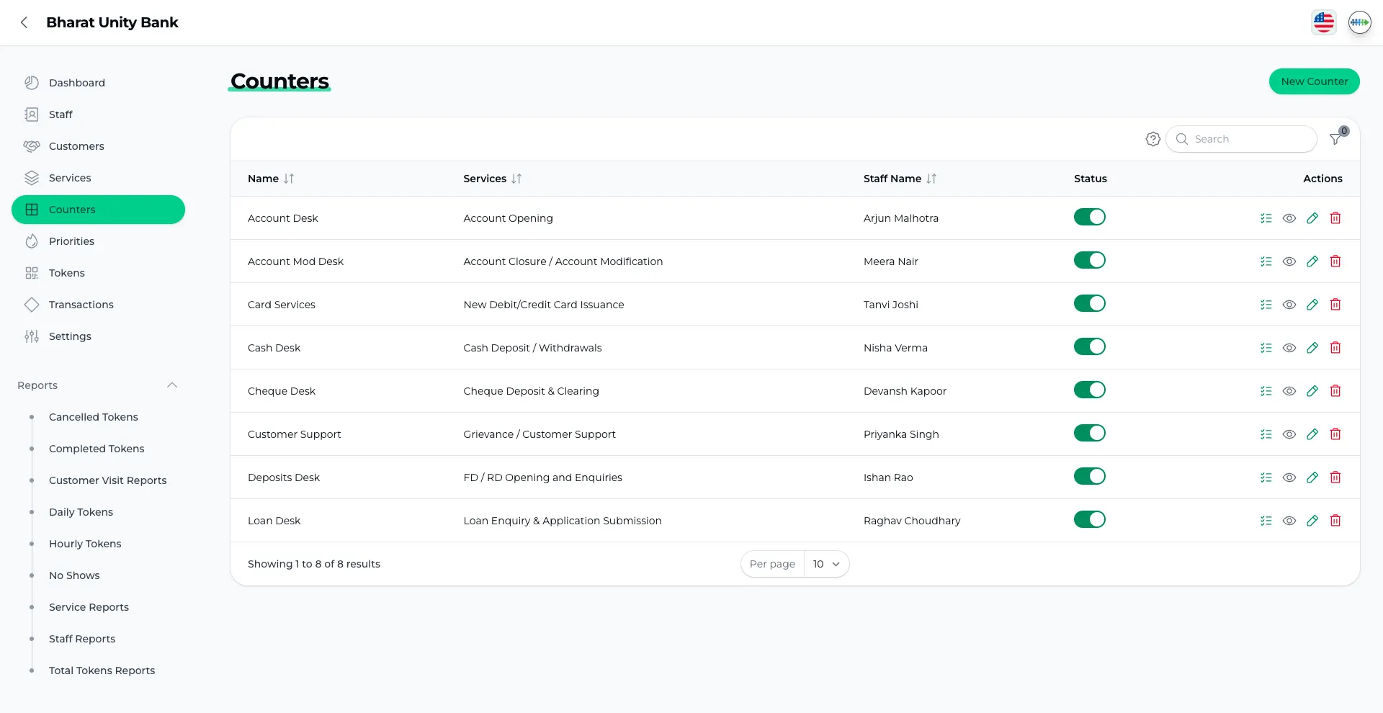Viewport: 1383px width, 713px height.
Task: Open Tokens in the sidebar
Action: click(66, 273)
